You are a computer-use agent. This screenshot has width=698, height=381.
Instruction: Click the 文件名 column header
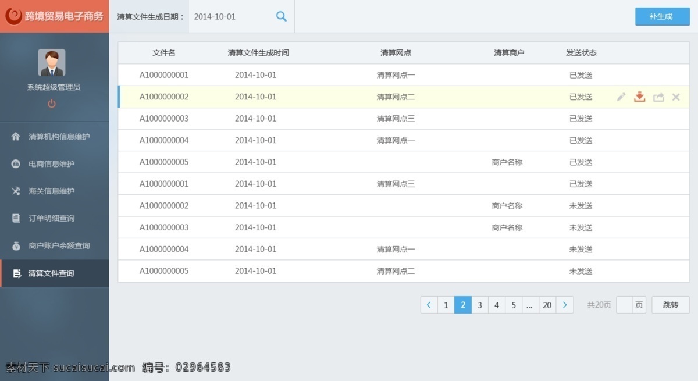[x=164, y=53]
